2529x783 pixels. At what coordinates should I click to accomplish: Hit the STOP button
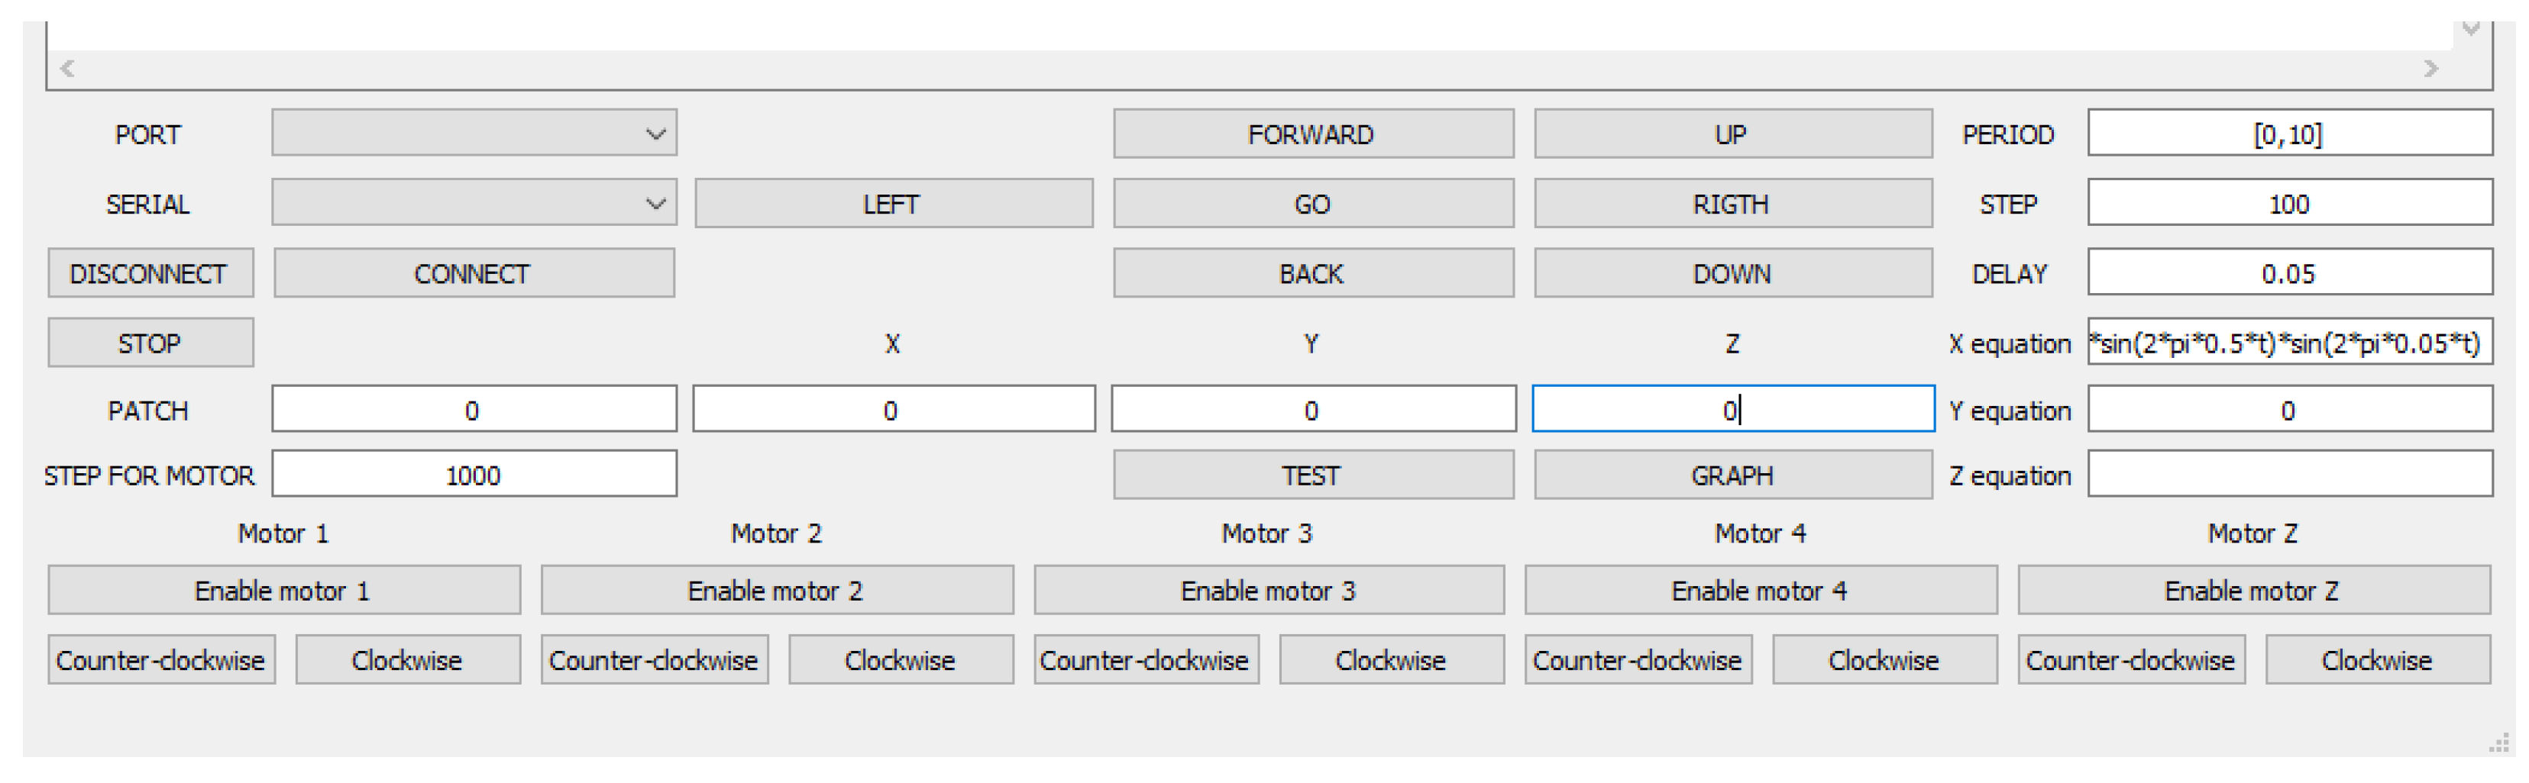click(x=150, y=343)
